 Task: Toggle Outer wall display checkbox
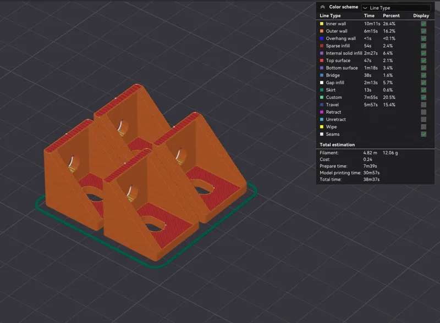424,31
